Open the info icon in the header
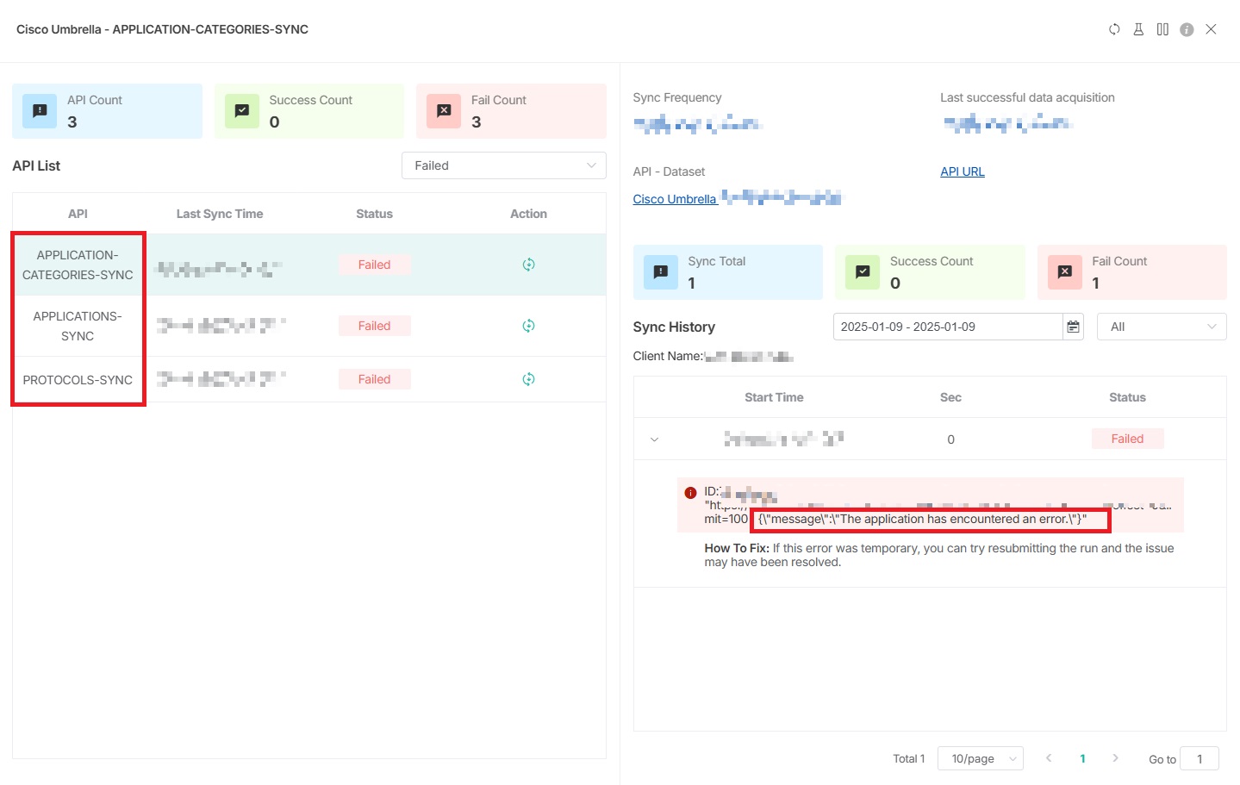Image resolution: width=1240 pixels, height=785 pixels. pos(1187,29)
